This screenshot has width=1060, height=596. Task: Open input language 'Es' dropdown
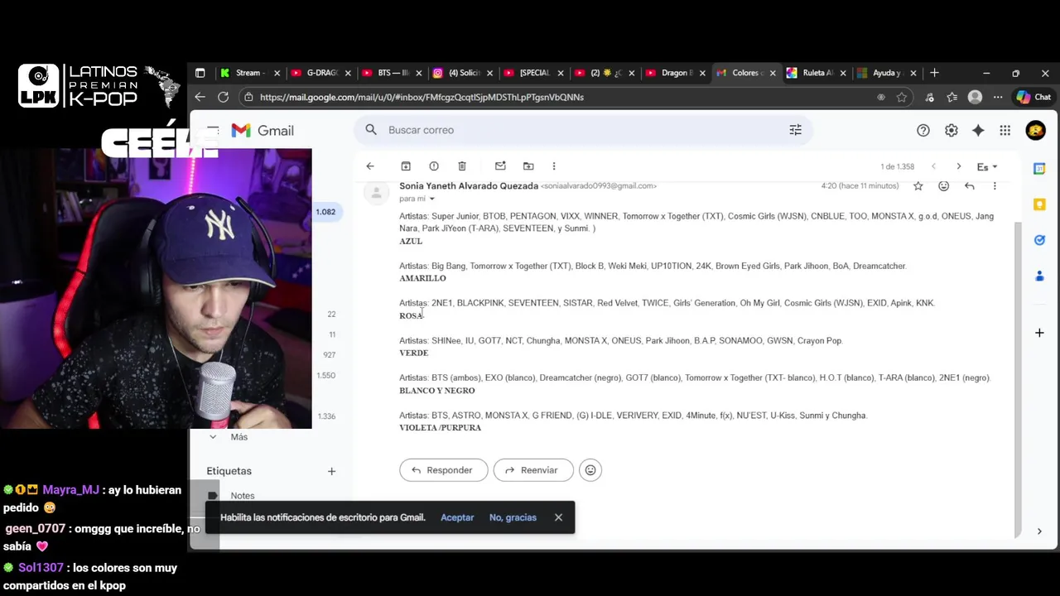point(987,166)
